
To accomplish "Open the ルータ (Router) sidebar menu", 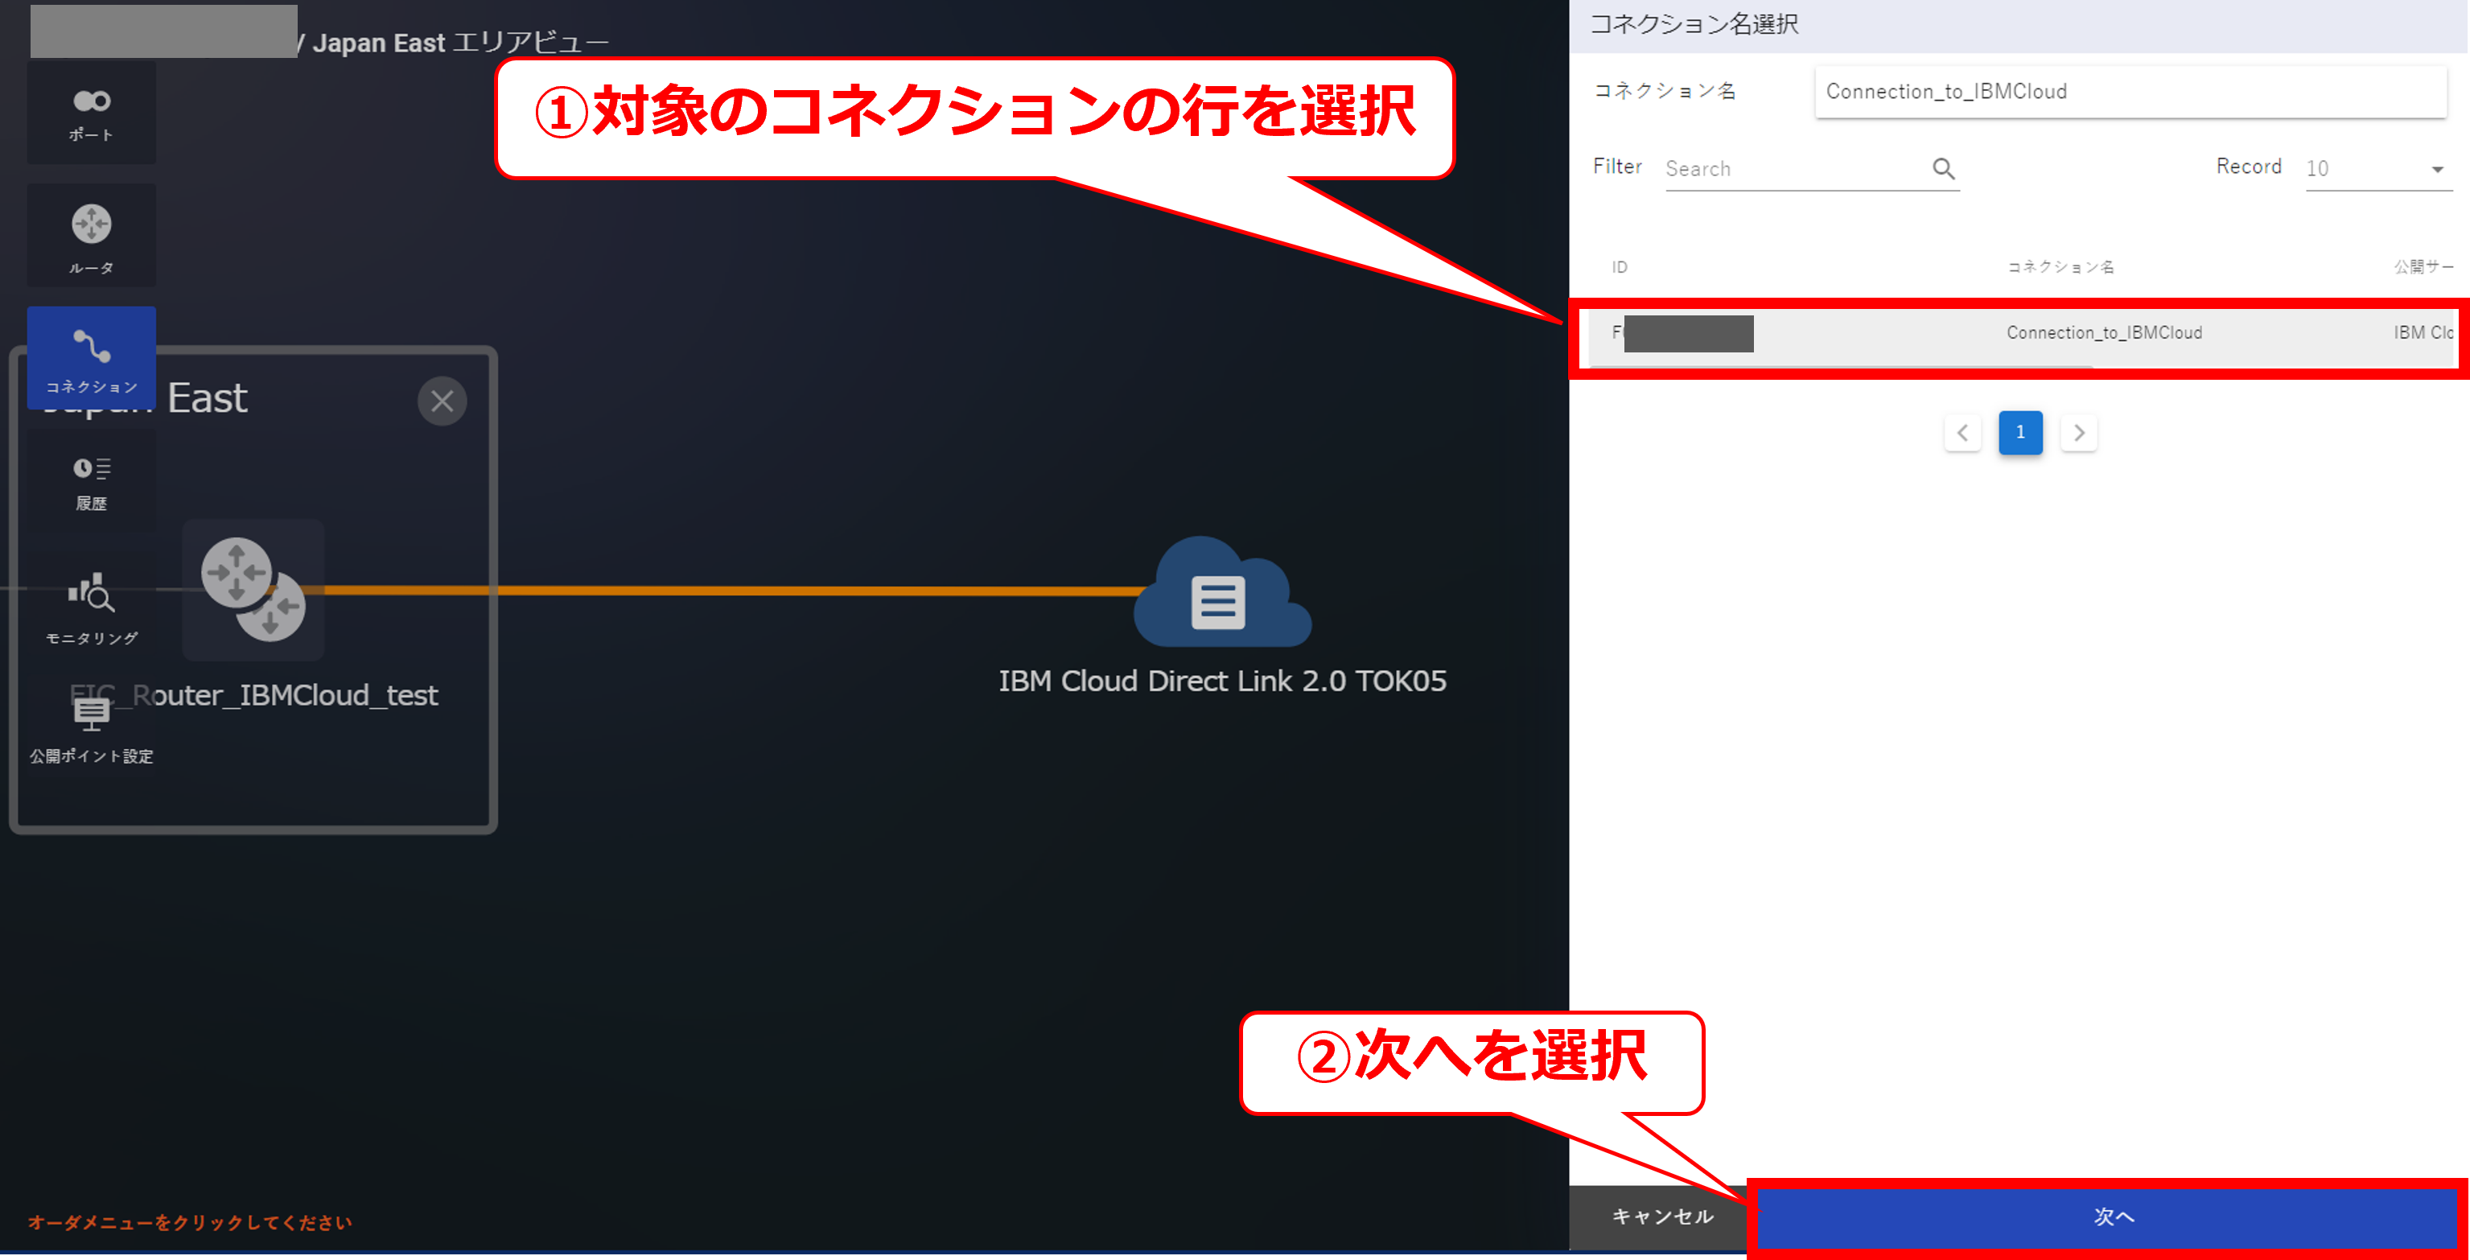I will click(91, 236).
